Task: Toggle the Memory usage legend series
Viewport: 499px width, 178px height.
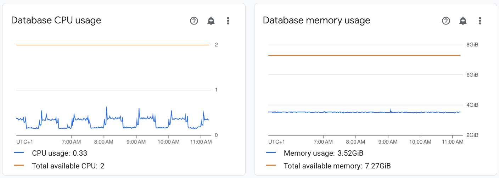Action: click(315, 153)
